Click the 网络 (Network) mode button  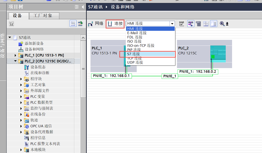pyautogui.click(x=96, y=24)
